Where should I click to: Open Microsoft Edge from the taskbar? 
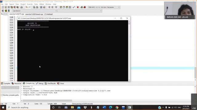pos(111,107)
